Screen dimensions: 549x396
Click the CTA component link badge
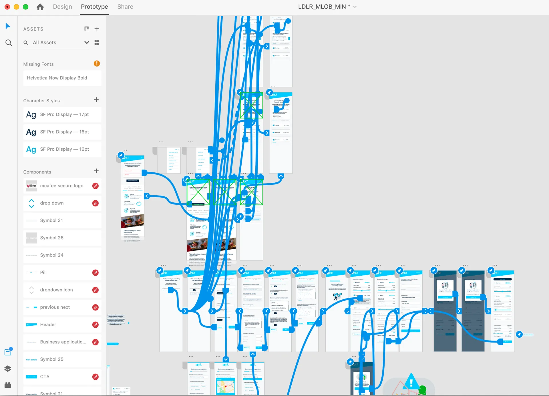pyautogui.click(x=96, y=377)
